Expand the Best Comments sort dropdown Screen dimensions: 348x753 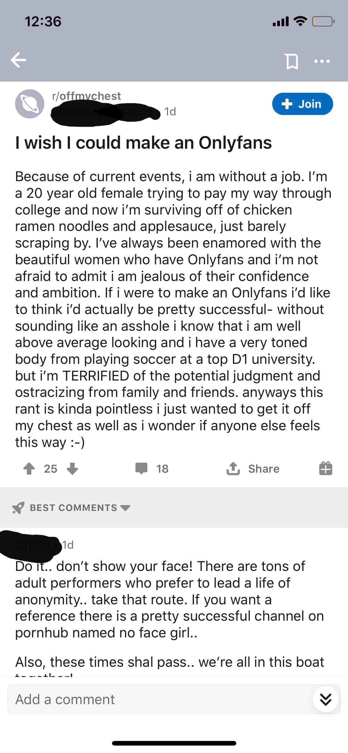pyautogui.click(x=125, y=508)
